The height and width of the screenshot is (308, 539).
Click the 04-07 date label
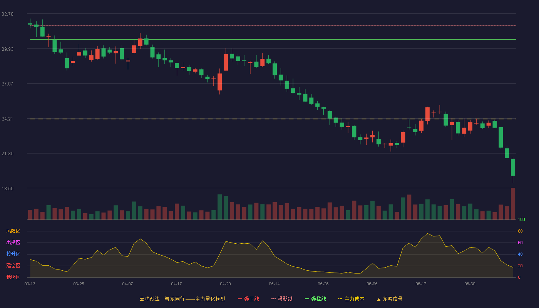pos(127,284)
